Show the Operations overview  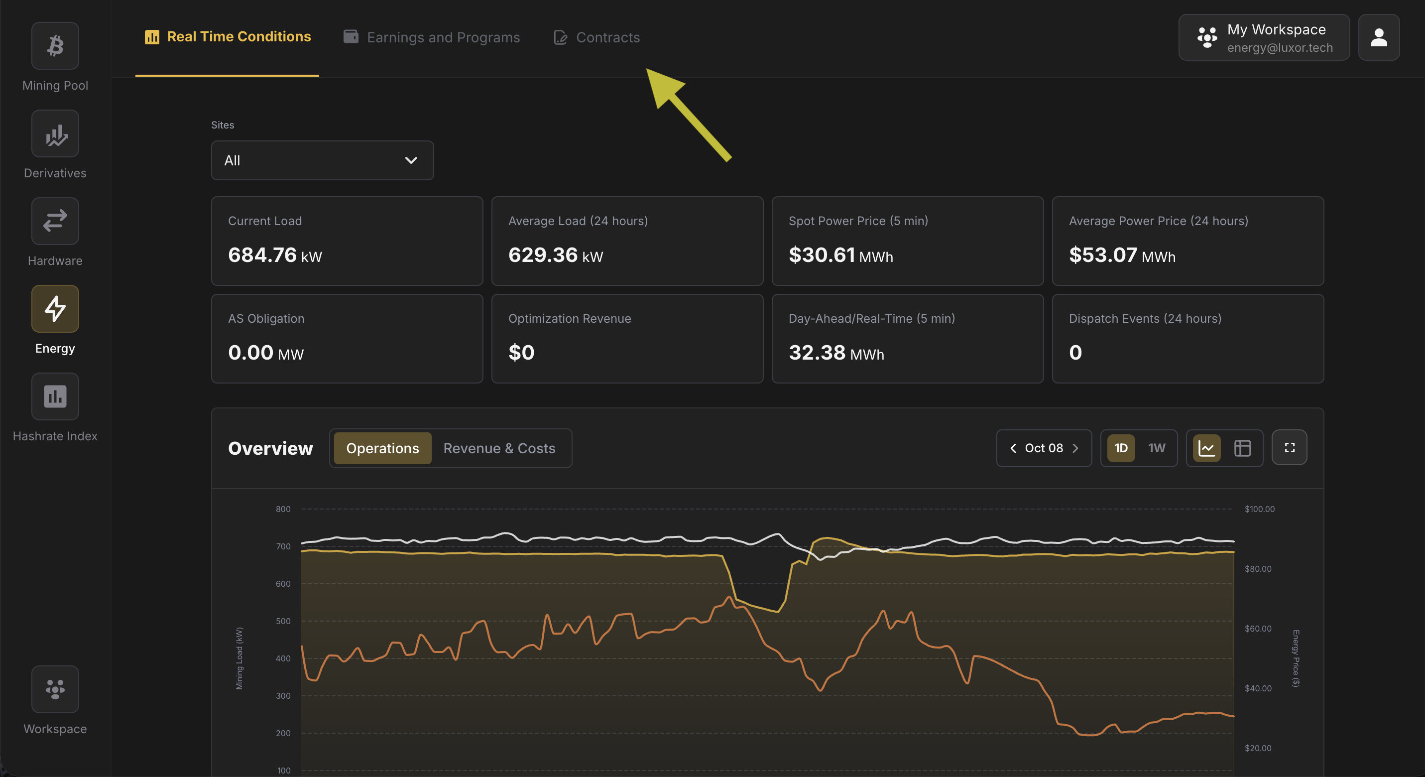click(x=382, y=448)
